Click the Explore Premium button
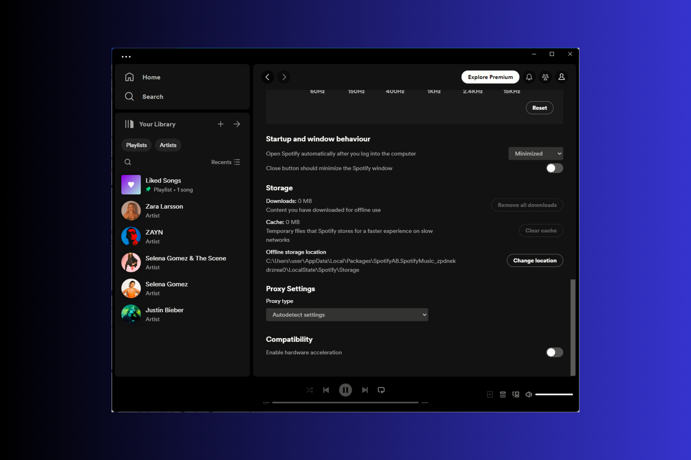 point(490,77)
